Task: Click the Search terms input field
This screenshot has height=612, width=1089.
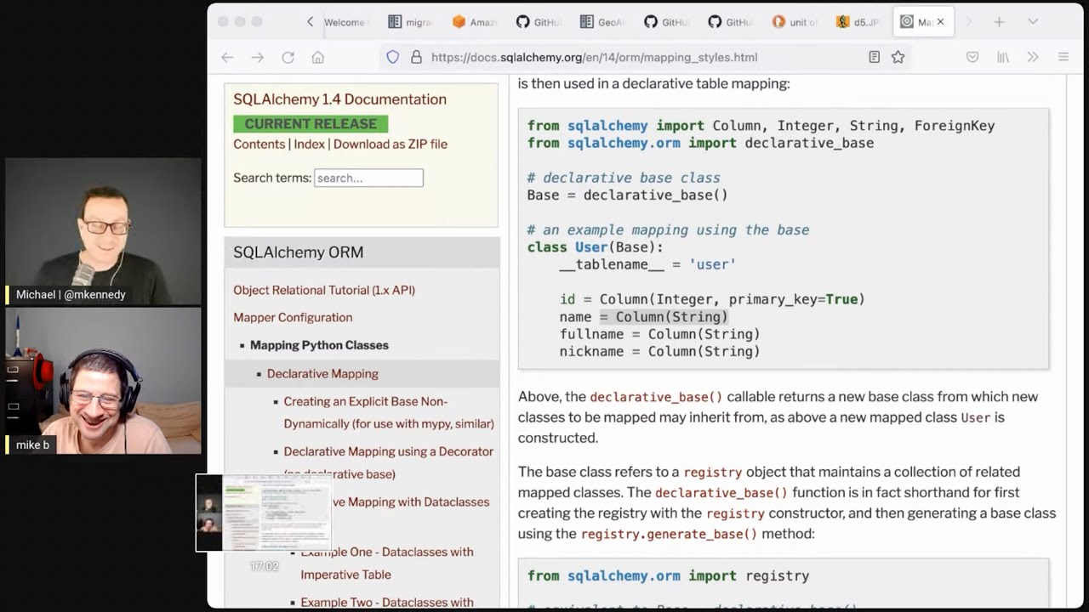Action: coord(368,178)
